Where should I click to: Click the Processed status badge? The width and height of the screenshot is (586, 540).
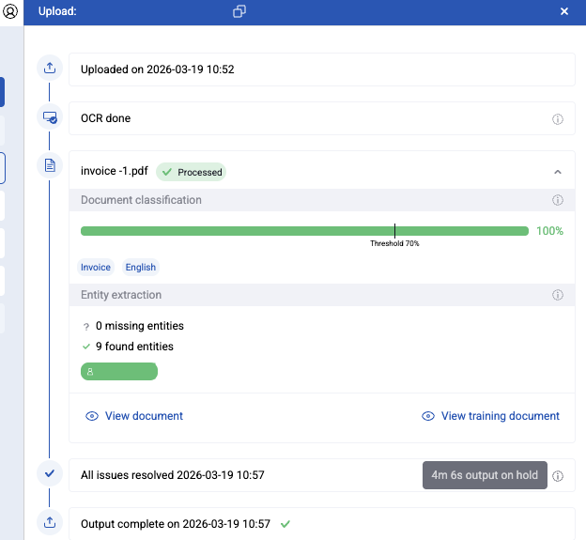coord(191,172)
